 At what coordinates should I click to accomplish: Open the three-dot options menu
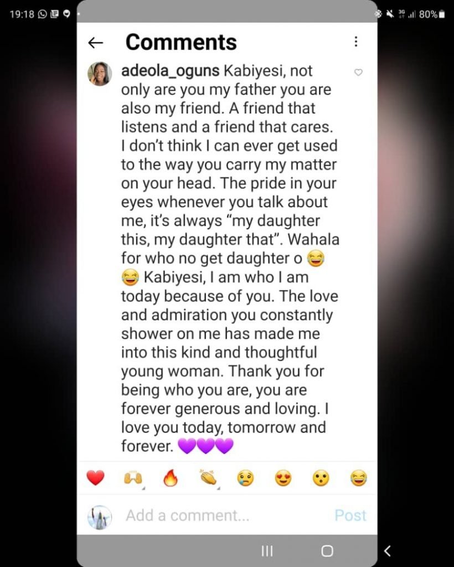click(356, 42)
